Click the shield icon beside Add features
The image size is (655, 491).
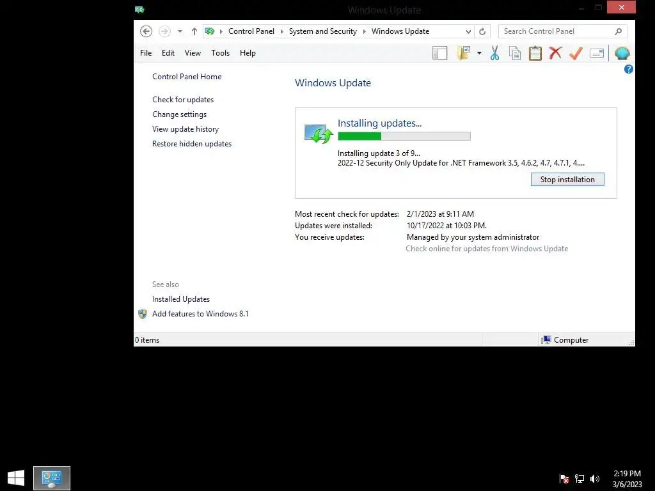point(143,314)
